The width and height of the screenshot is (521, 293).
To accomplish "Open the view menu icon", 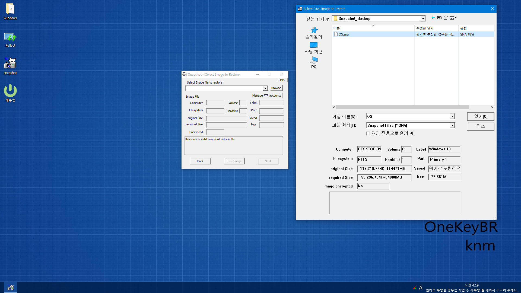I will [453, 18].
